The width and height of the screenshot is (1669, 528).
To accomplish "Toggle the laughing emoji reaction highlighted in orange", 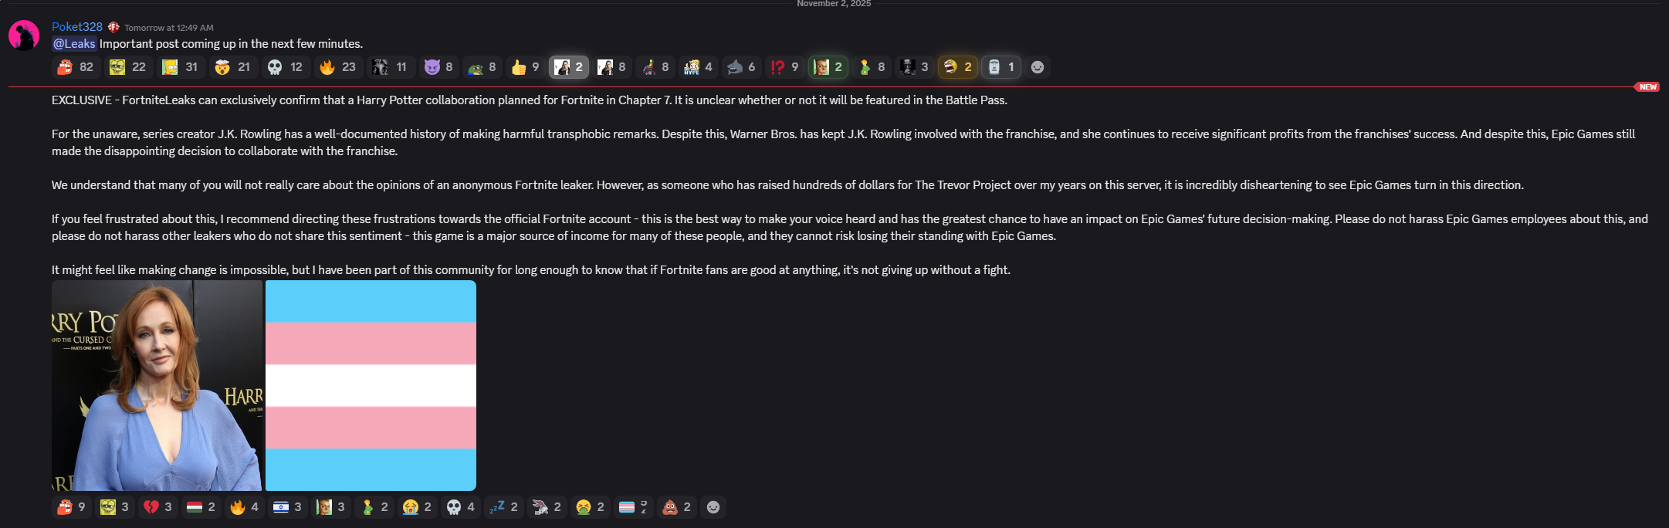I will click(x=957, y=67).
